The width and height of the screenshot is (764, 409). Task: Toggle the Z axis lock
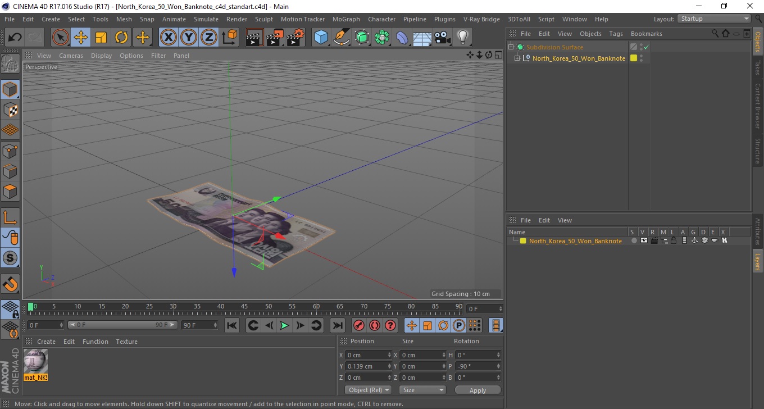pos(209,38)
